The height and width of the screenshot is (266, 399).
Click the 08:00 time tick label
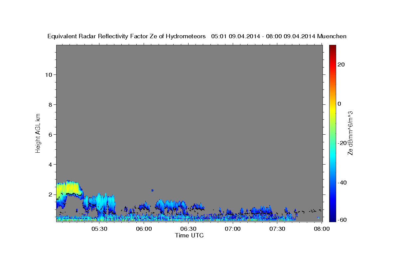pyautogui.click(x=322, y=229)
